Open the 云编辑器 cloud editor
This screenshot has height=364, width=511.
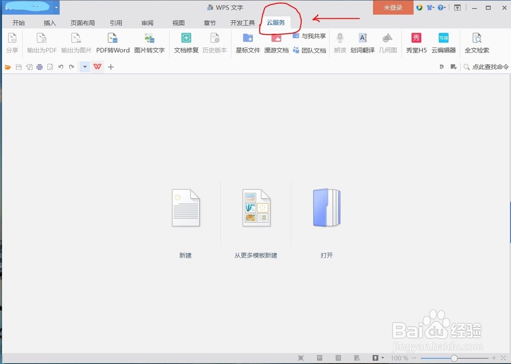[x=444, y=43]
